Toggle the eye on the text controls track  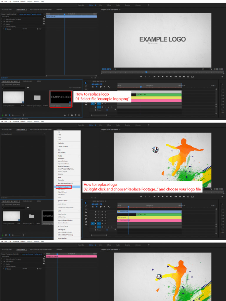105,218
